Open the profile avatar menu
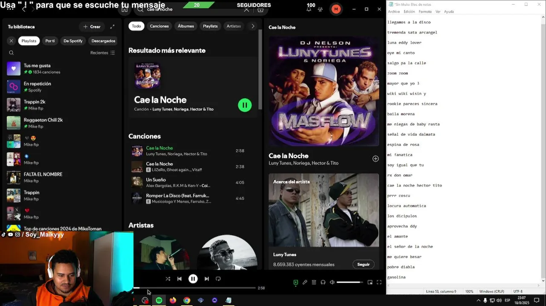This screenshot has width=546, height=306. click(x=336, y=9)
